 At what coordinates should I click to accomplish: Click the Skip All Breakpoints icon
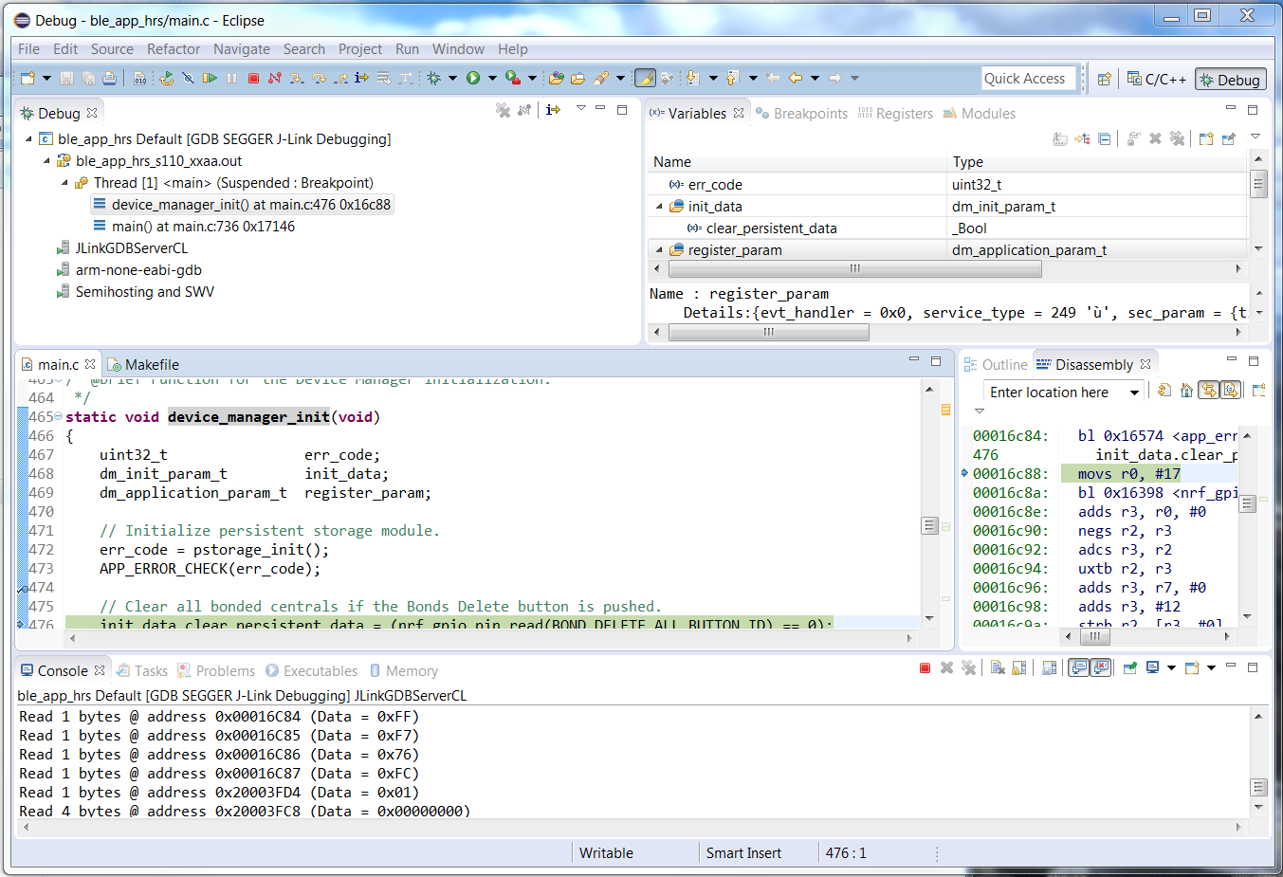188,78
